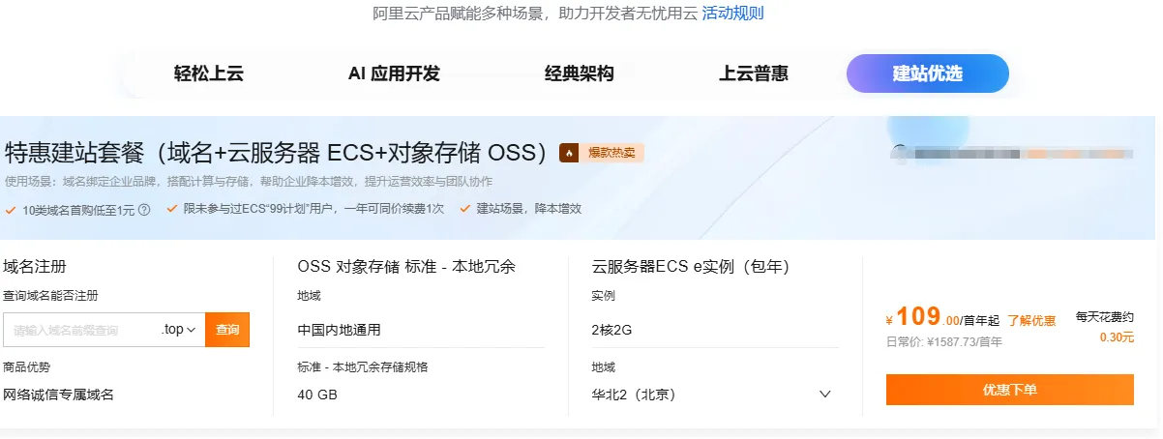
Task: Open the 活动规则 link
Action: (732, 13)
